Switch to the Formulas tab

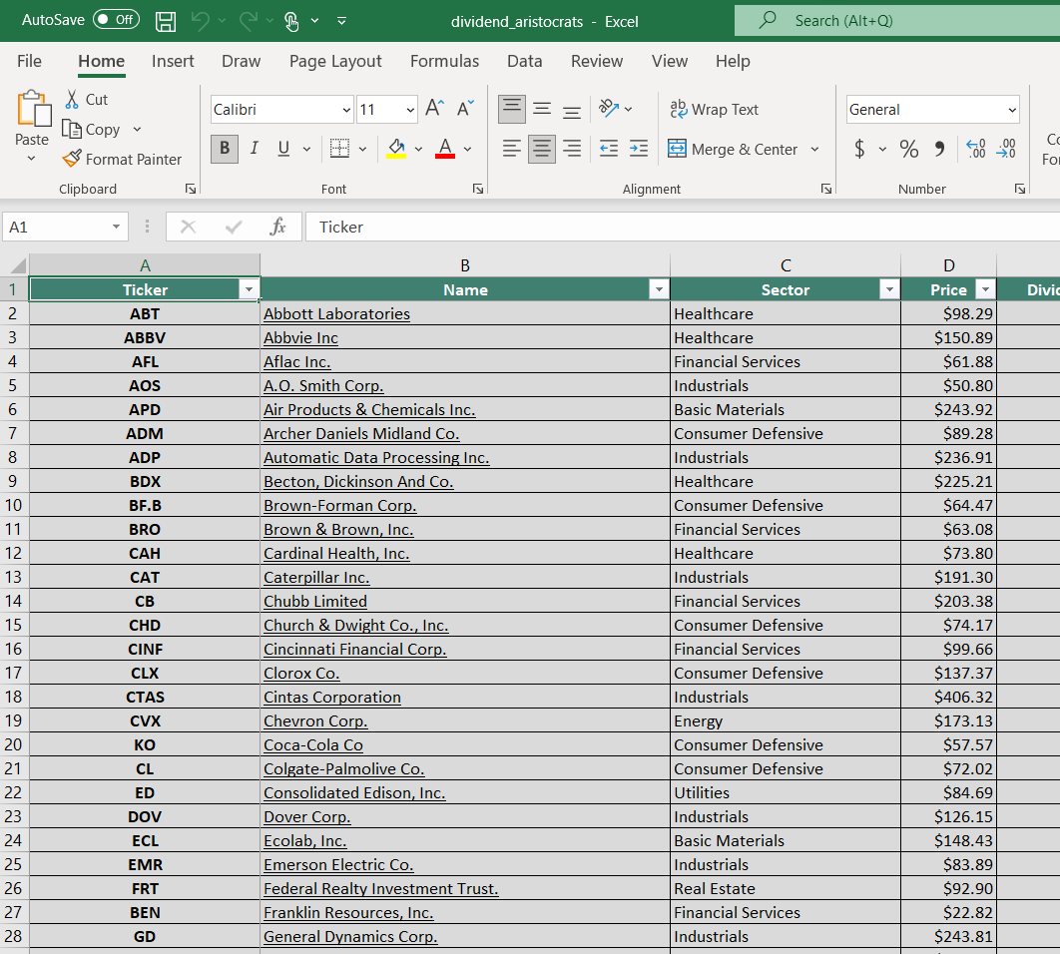pyautogui.click(x=444, y=61)
